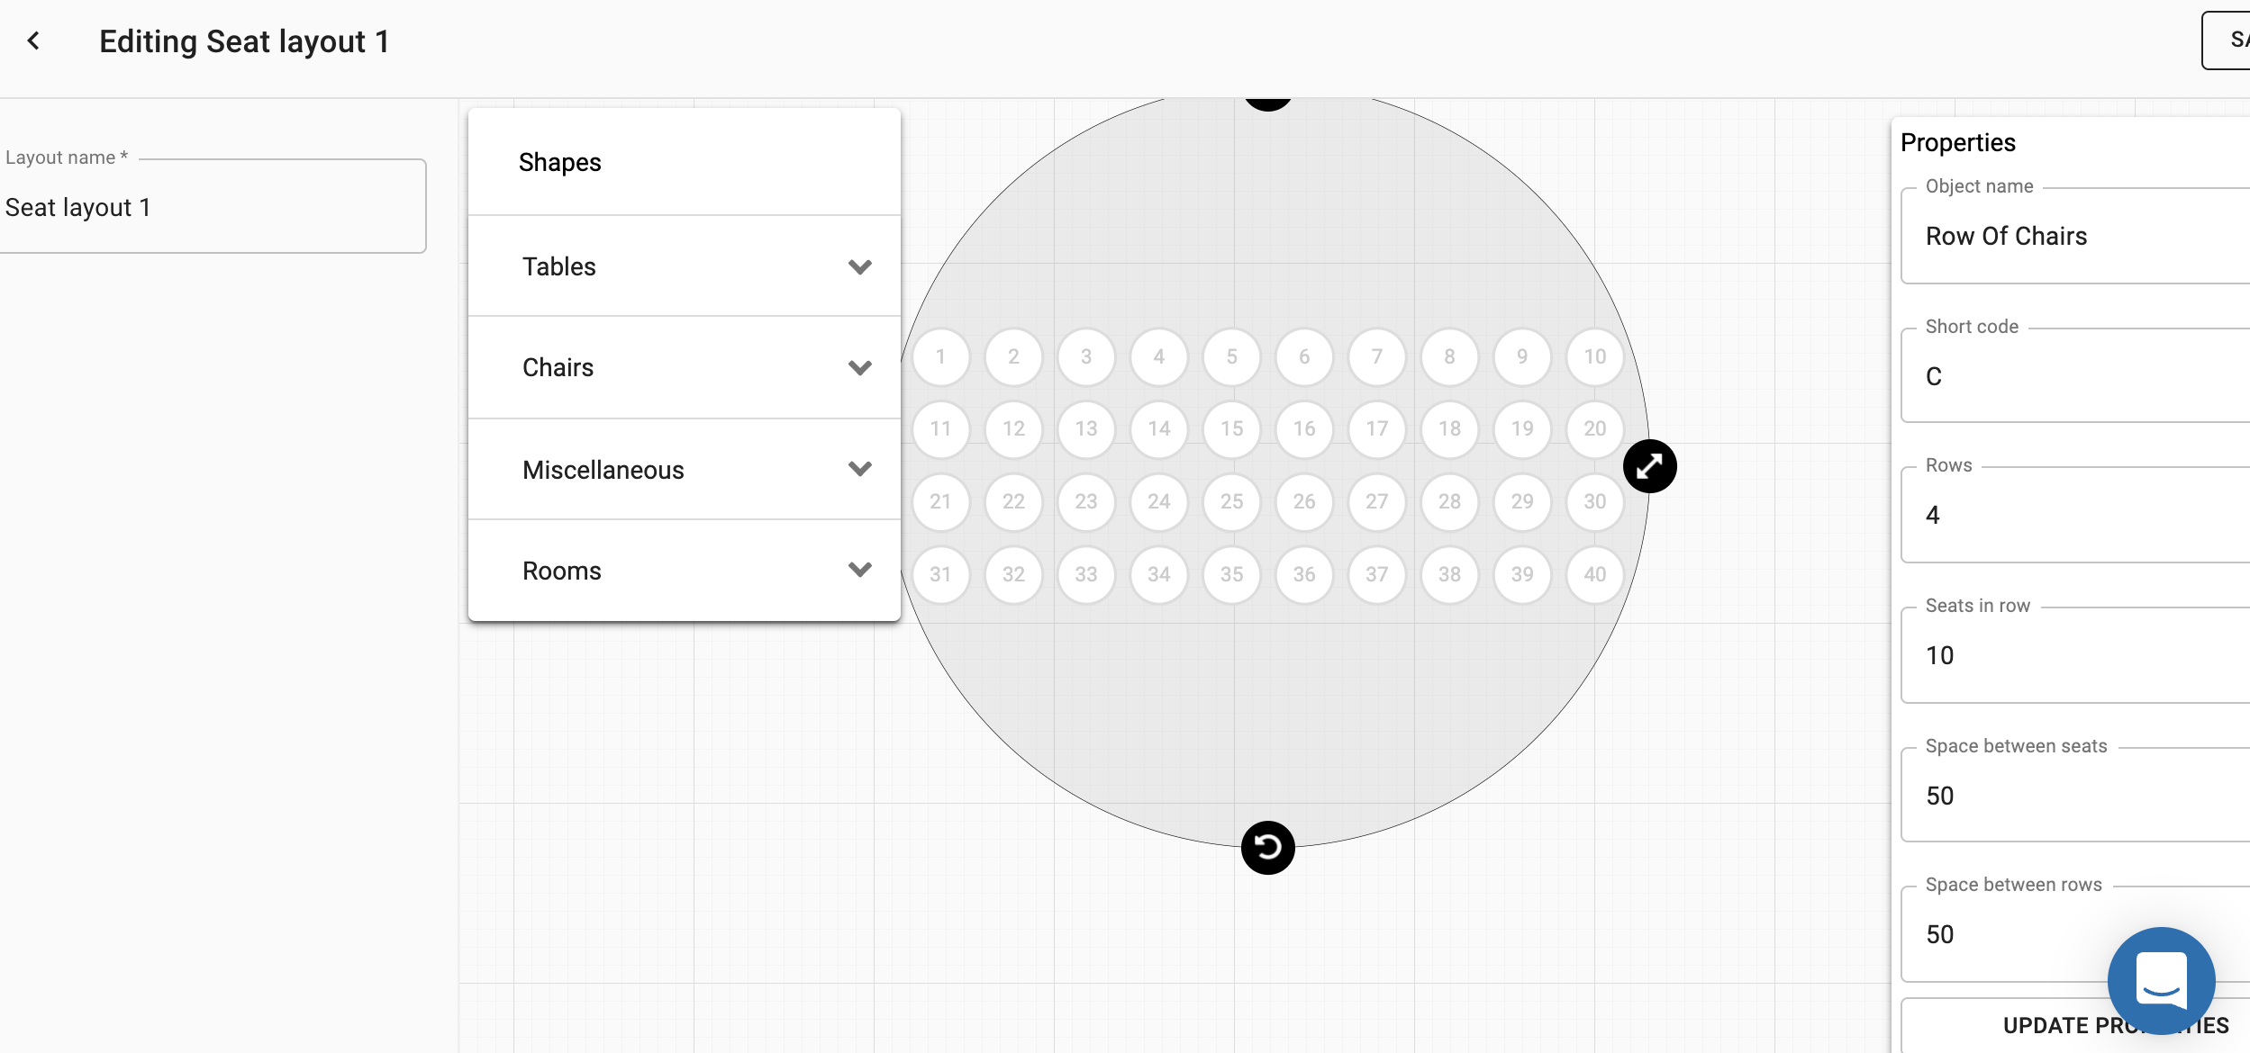This screenshot has height=1053, width=2250.
Task: Select seat number 25
Action: 1231,501
